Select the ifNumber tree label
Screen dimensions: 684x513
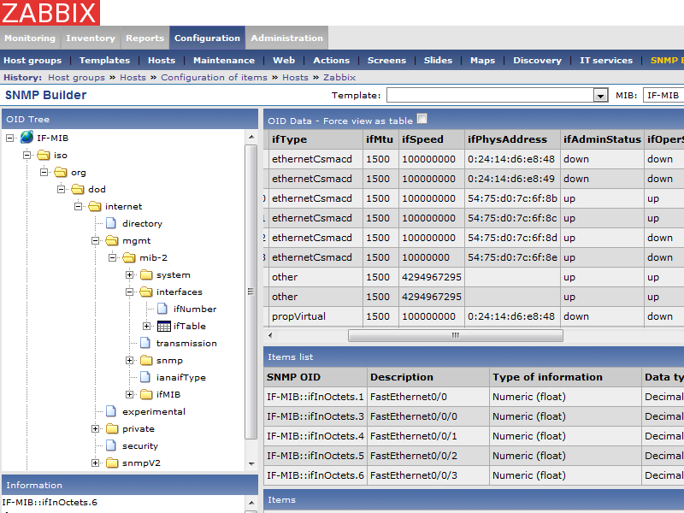(x=195, y=309)
